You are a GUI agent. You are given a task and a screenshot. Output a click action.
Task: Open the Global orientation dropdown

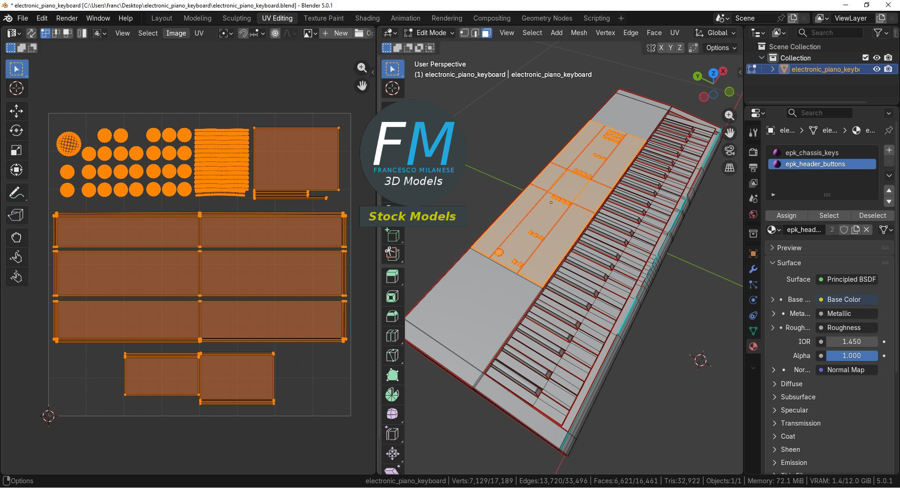(x=715, y=33)
